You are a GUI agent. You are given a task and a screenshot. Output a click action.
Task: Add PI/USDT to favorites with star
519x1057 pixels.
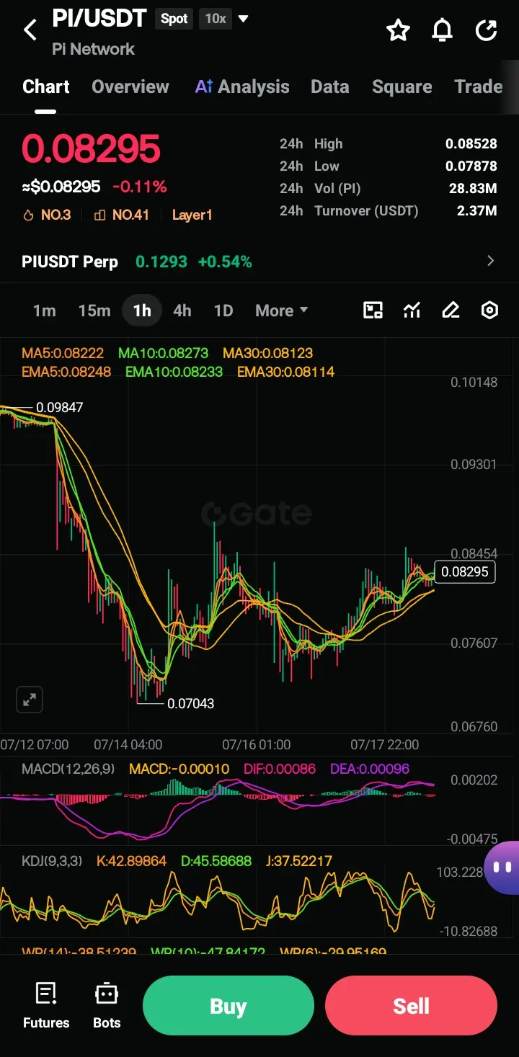point(398,30)
